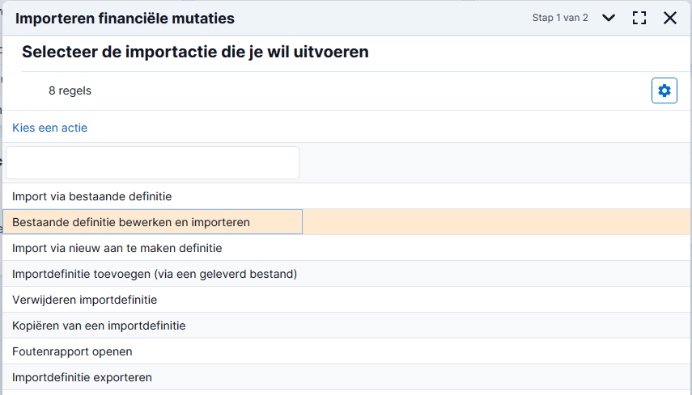Screen dimensions: 692x395
Task: Expand the Stap 1 van 2 chevron
Action: (x=609, y=18)
